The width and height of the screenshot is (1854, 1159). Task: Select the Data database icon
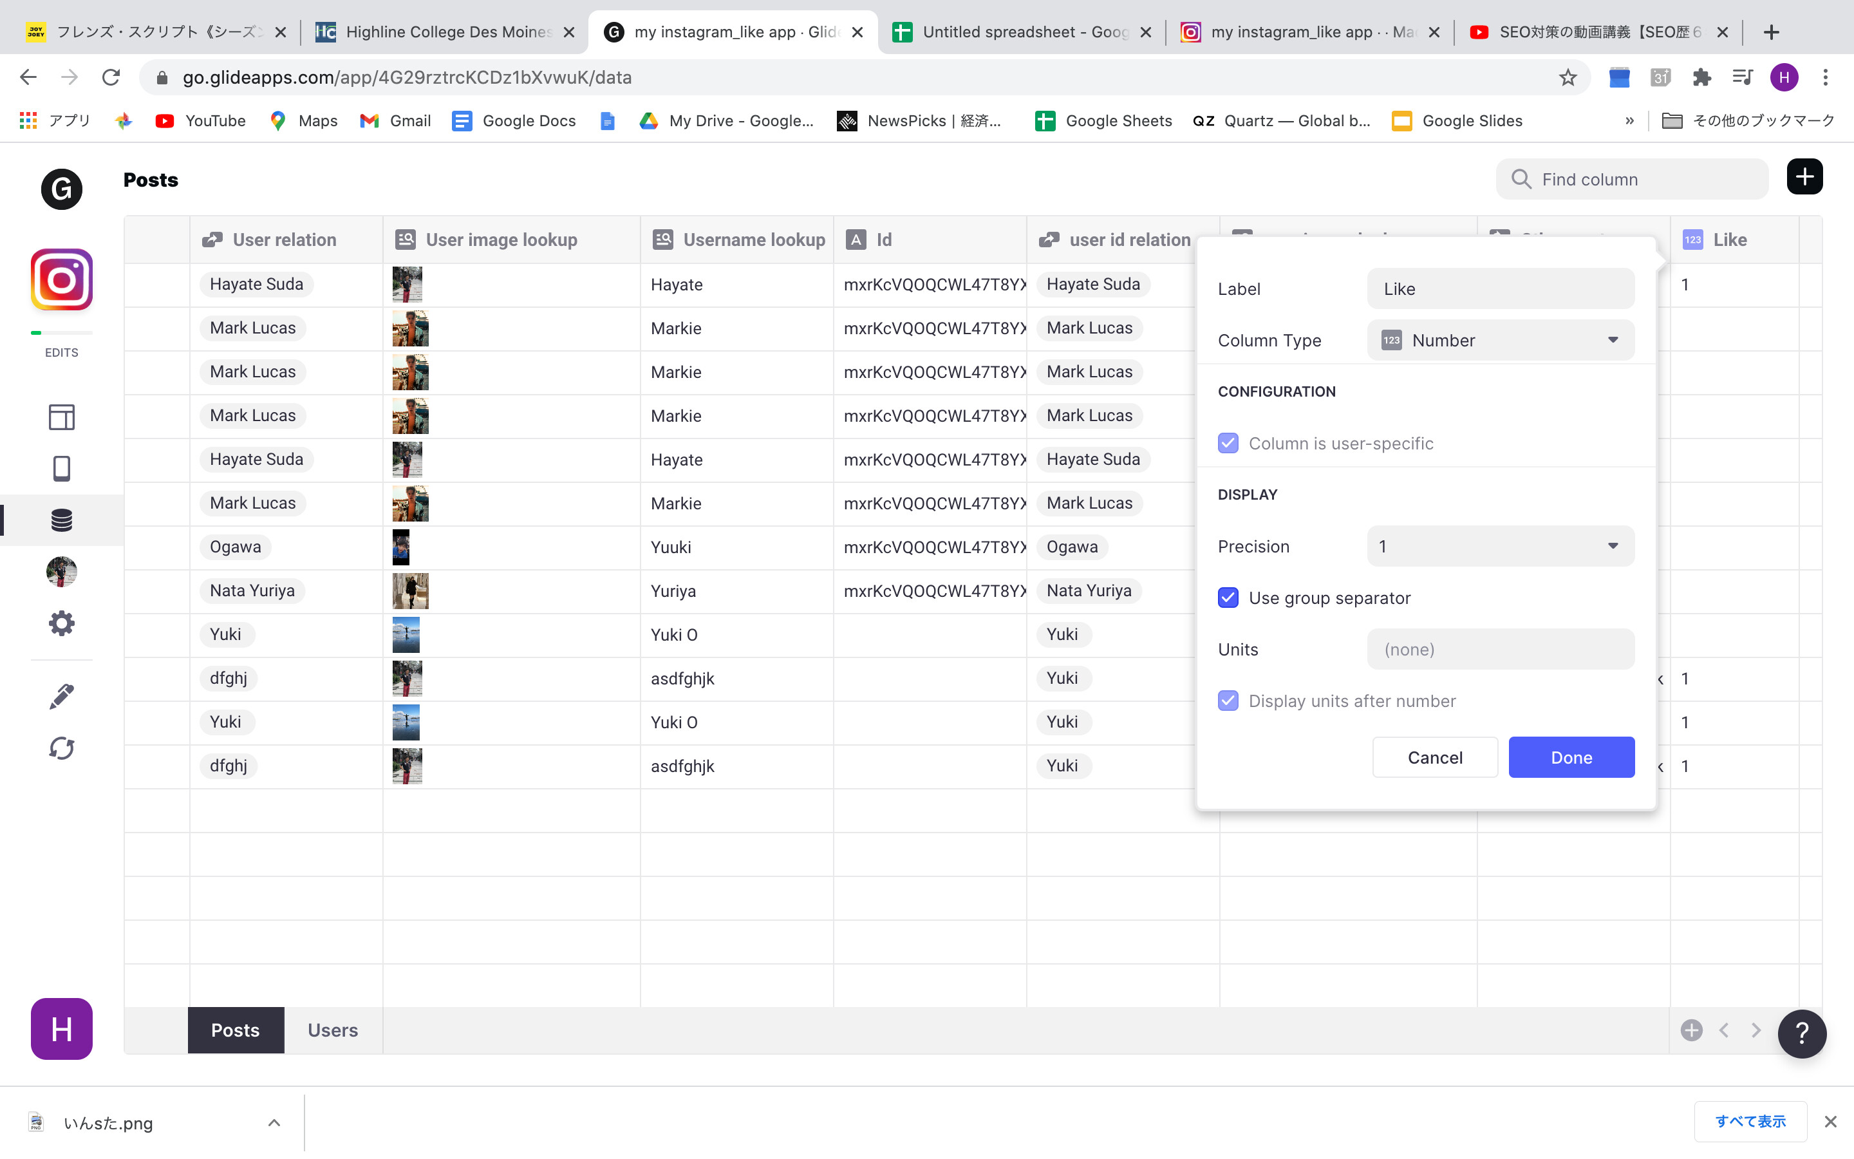tap(61, 520)
